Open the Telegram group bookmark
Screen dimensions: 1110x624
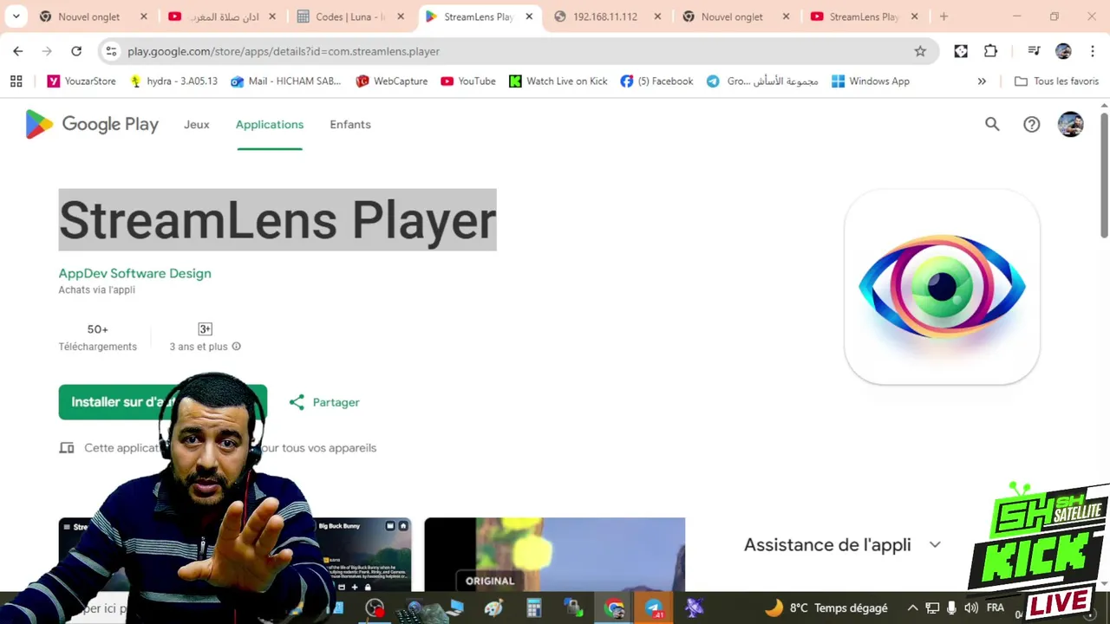click(762, 81)
